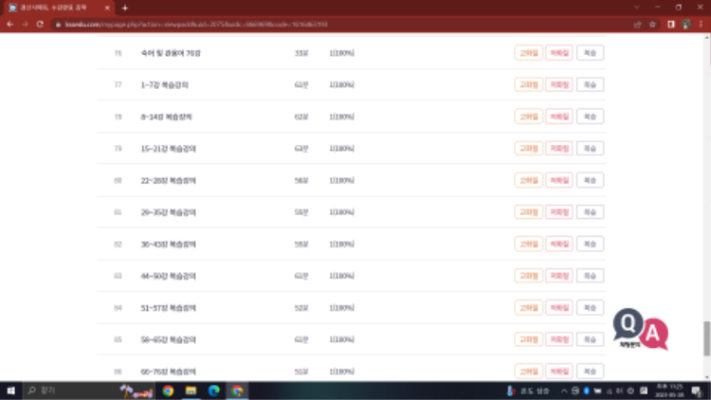Screen dimensions: 711x400
Task: Open the Windows Start menu
Action: (10, 391)
